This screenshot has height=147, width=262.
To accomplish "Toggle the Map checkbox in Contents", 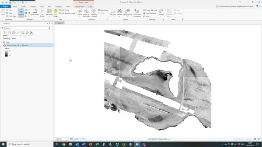I will pos(4,42).
